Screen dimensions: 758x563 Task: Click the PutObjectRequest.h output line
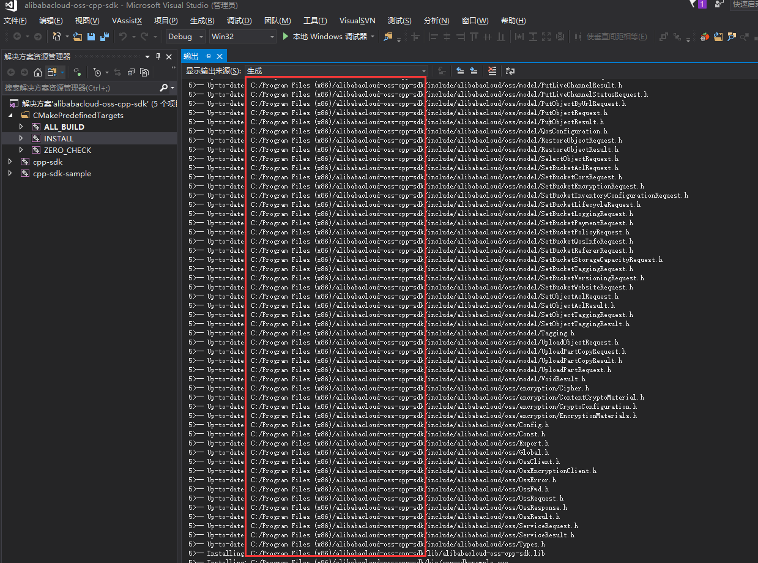(x=398, y=113)
